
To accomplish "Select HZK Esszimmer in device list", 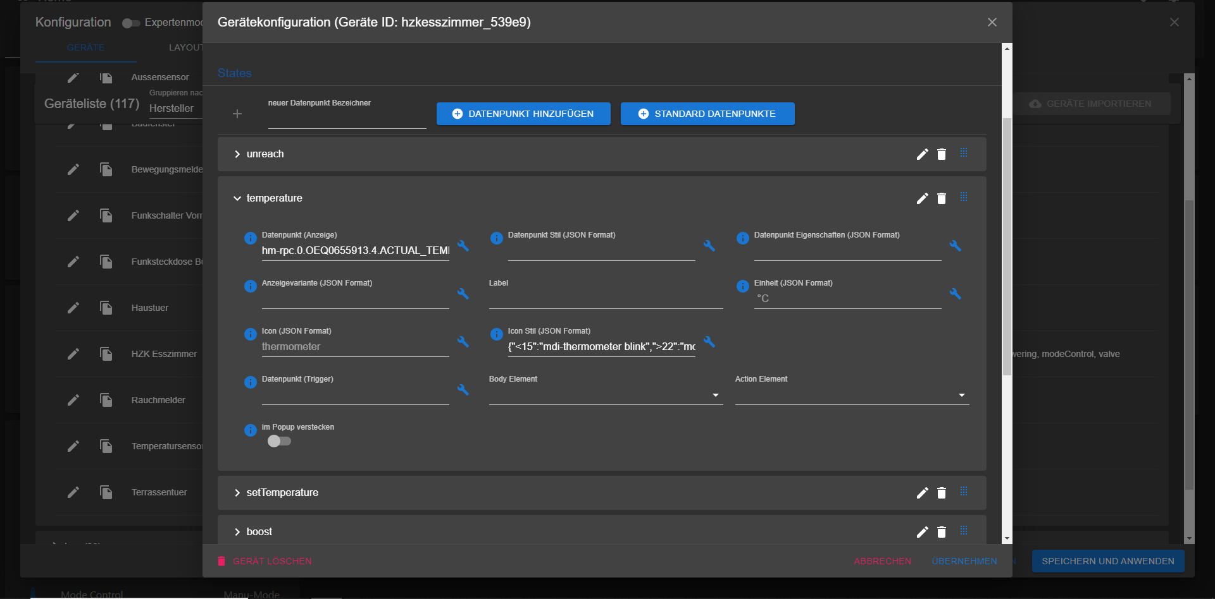I will point(164,354).
